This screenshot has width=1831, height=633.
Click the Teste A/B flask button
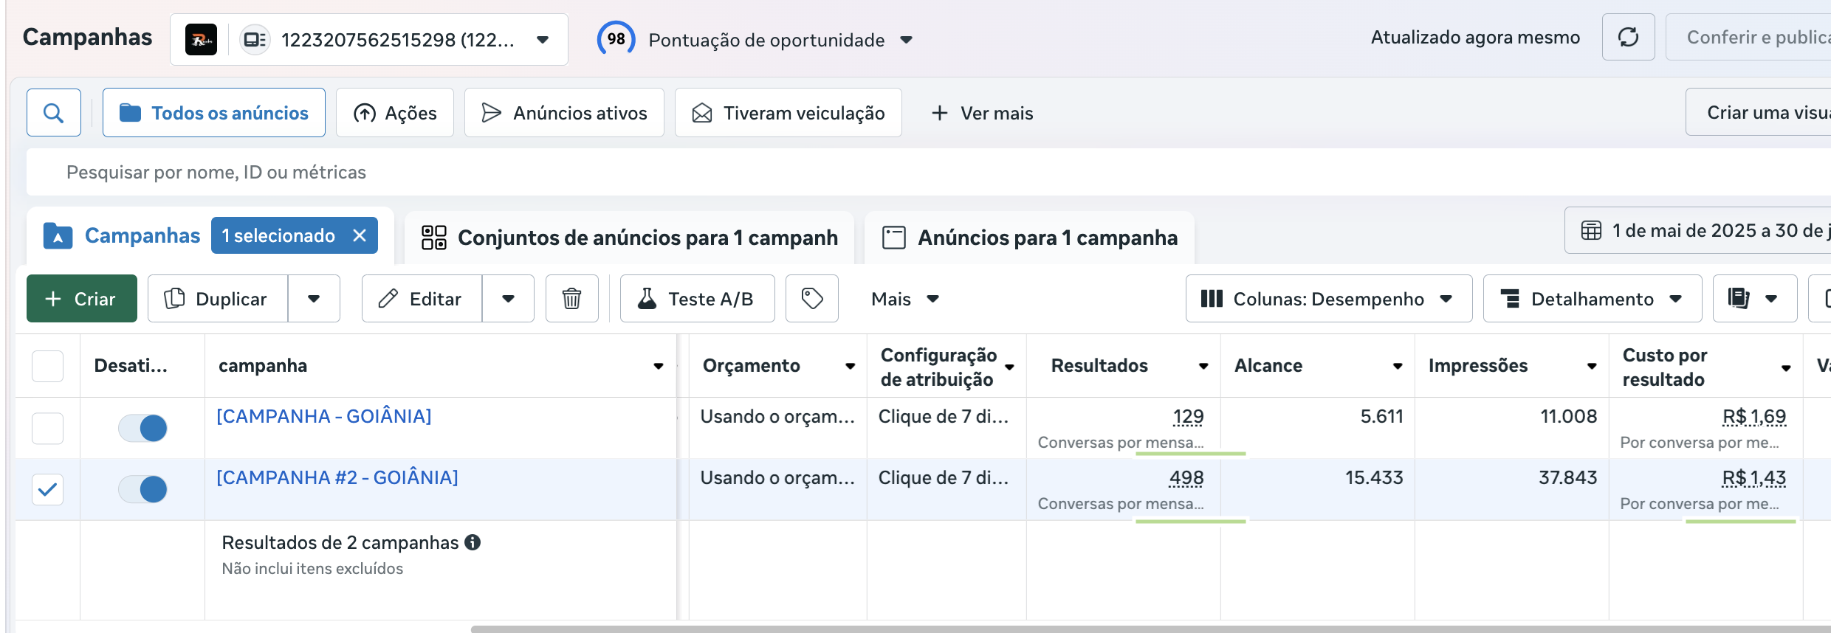pos(697,299)
